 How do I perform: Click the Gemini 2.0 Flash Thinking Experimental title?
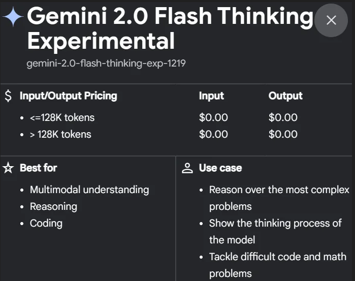pos(170,28)
